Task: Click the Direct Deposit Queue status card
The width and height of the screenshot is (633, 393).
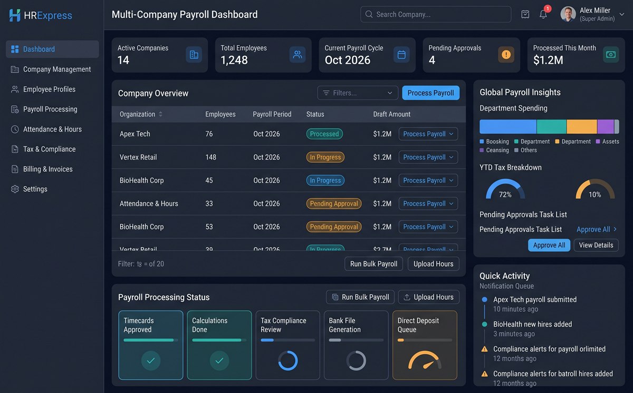Action: tap(425, 345)
